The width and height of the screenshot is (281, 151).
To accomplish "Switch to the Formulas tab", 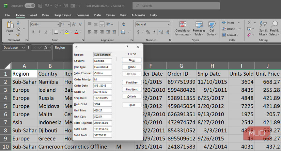I will point(83,15).
